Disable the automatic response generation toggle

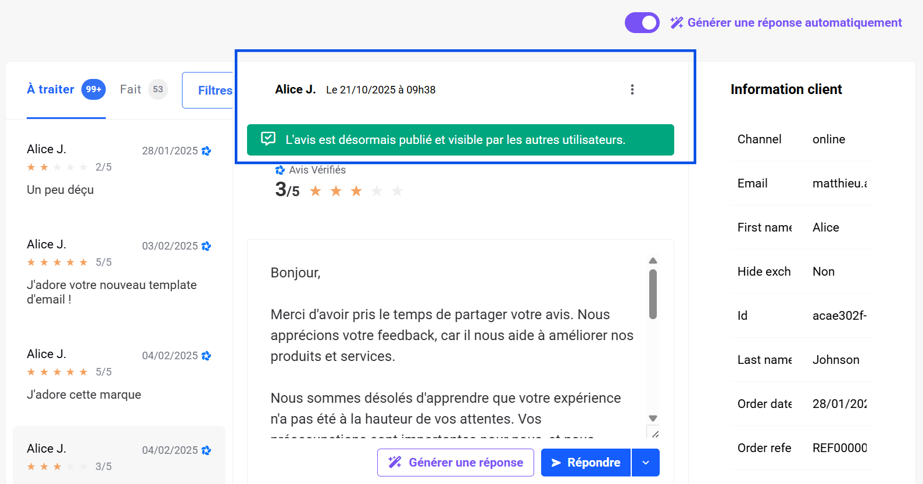[x=642, y=23]
